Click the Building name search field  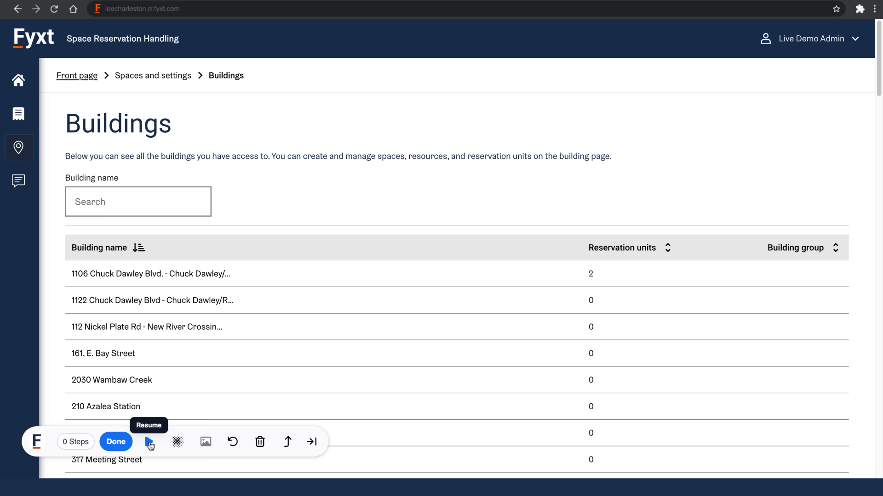coord(138,202)
